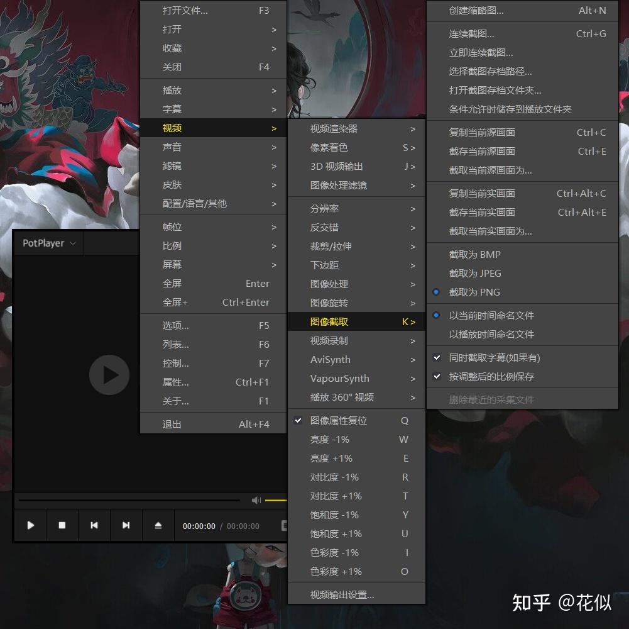Click 立即连续截图... entry
The height and width of the screenshot is (629, 629).
coord(522,53)
